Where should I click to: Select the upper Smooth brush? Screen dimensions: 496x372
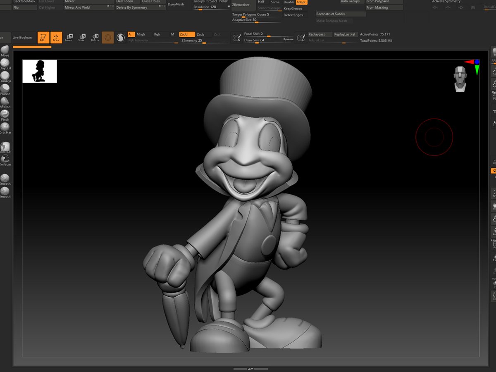(5, 179)
